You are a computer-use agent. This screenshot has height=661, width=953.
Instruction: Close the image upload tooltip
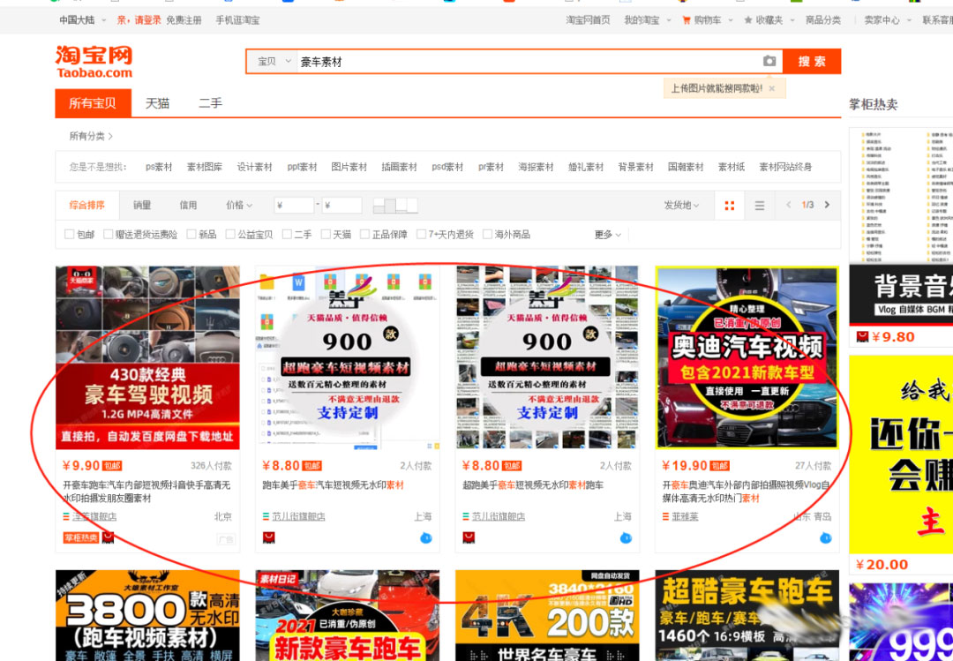click(772, 88)
